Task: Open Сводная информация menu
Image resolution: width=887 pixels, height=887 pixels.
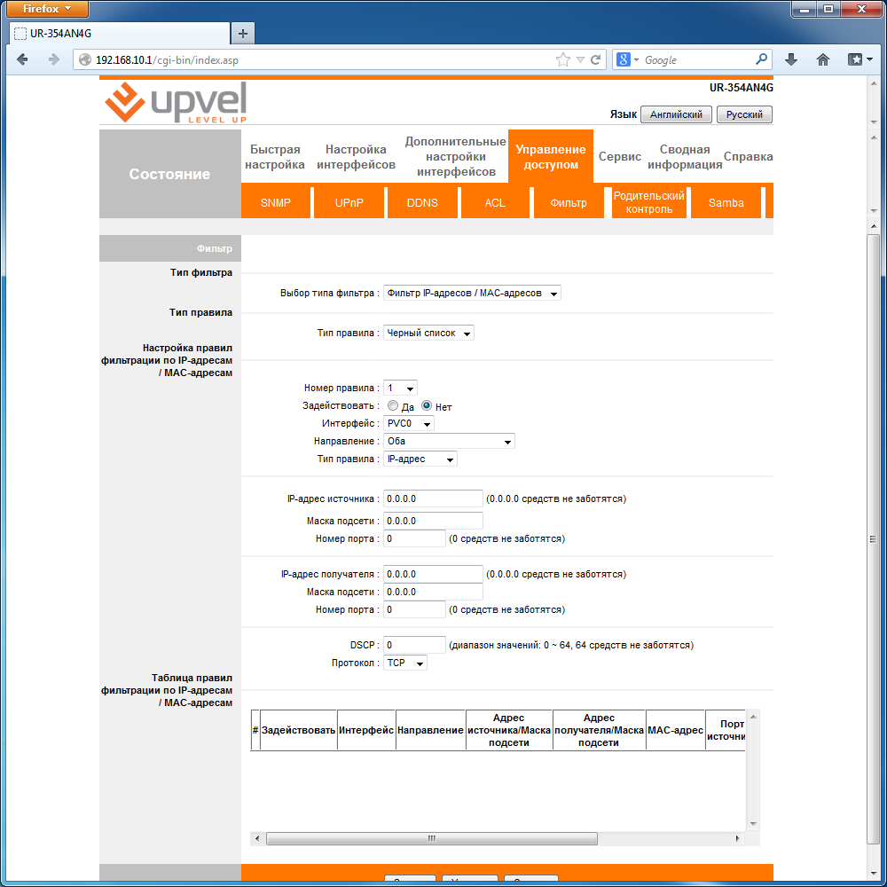Action: 685,157
